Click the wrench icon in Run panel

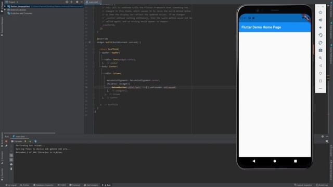click(x=6, y=146)
